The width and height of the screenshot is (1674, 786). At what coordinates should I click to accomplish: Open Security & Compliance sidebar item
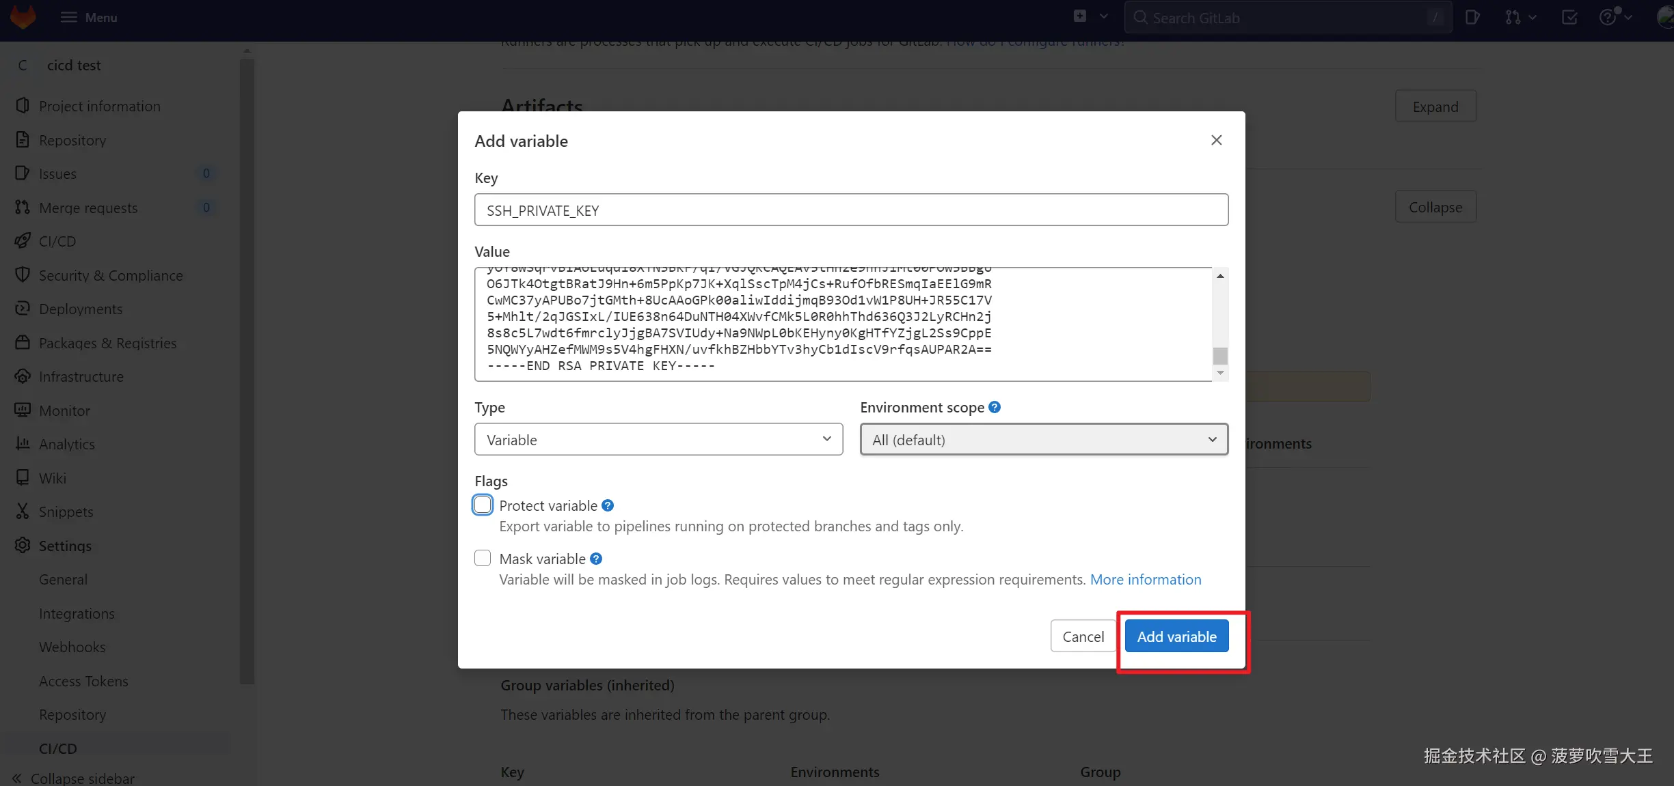coord(111,275)
